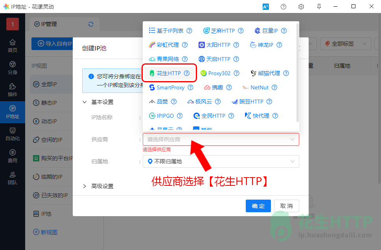Select the 彩虹代理 provider option

click(x=164, y=45)
